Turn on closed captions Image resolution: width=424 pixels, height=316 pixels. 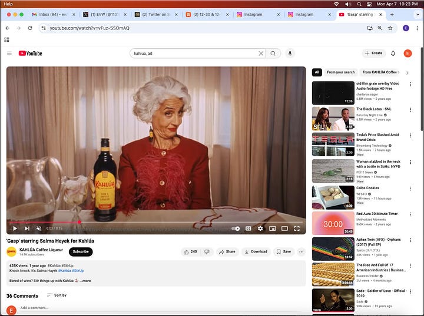tap(249, 228)
